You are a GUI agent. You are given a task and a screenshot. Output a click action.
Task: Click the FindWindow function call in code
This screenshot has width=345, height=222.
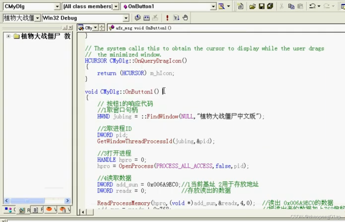coord(162,116)
